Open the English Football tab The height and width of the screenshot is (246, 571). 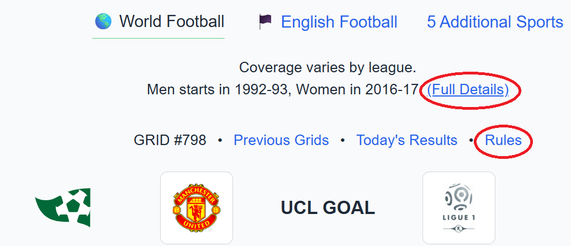(339, 22)
